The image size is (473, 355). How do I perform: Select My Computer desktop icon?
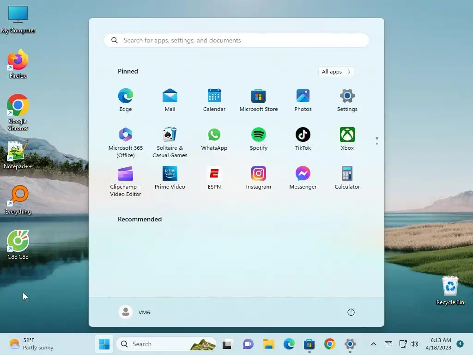pos(18,19)
